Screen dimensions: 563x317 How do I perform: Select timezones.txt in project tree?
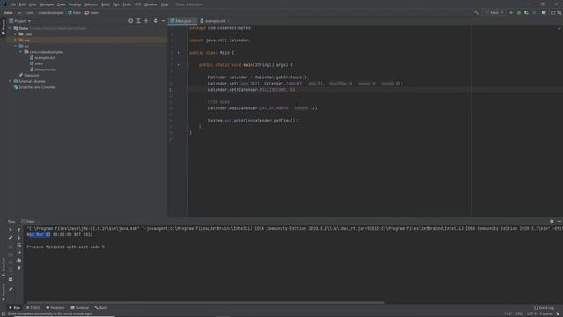click(x=45, y=70)
